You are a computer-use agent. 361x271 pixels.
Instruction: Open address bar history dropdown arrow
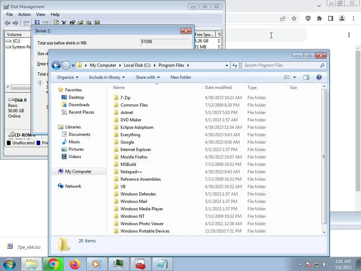pos(227,65)
